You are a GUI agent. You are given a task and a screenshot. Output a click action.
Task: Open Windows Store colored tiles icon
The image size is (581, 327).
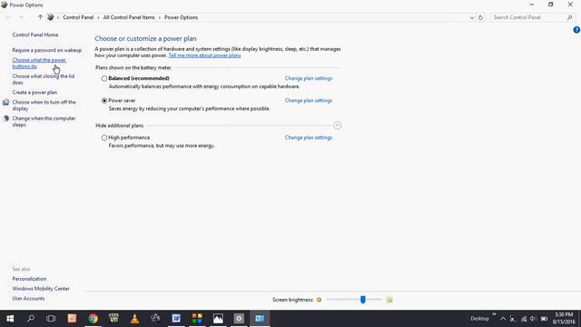pyautogui.click(x=197, y=319)
